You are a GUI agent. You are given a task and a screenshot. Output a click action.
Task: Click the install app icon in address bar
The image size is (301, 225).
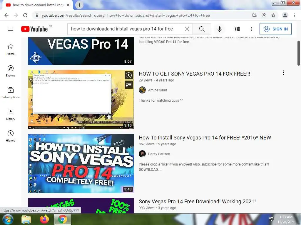254,15
